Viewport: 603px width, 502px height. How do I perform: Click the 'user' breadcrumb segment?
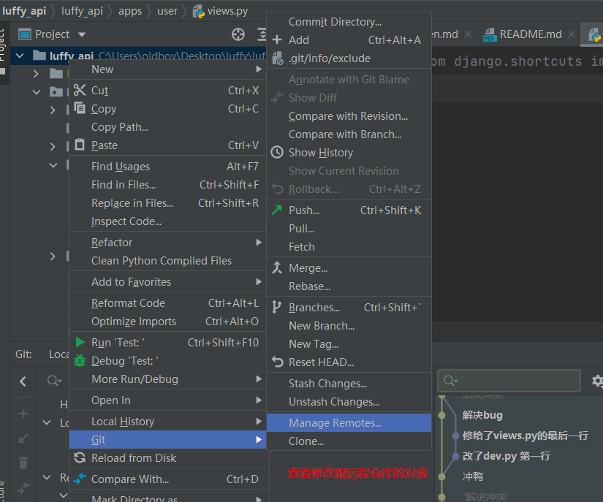pyautogui.click(x=167, y=11)
